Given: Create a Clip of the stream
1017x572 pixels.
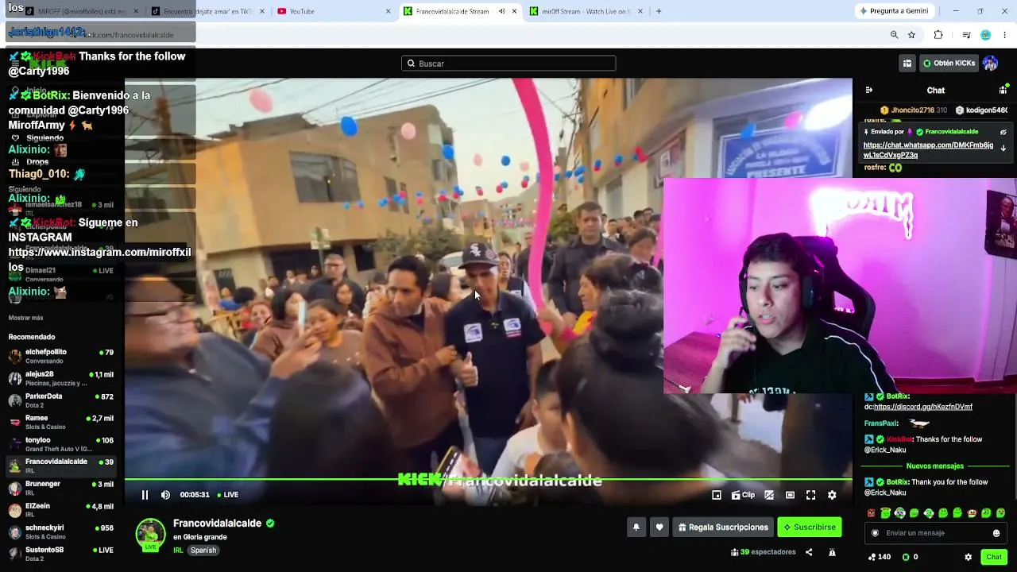Looking at the screenshot, I should tap(743, 495).
